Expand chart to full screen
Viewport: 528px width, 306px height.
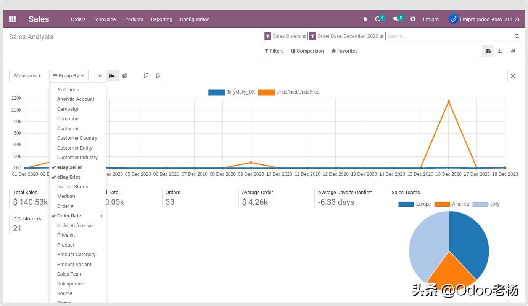pyautogui.click(x=513, y=76)
